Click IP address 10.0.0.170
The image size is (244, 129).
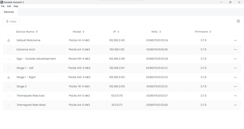[117, 96]
